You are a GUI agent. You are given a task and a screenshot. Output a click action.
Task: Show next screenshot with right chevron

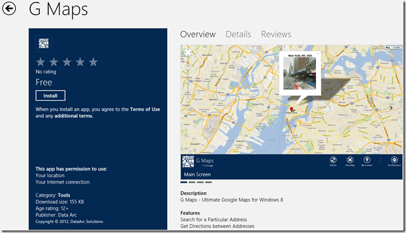391,108
